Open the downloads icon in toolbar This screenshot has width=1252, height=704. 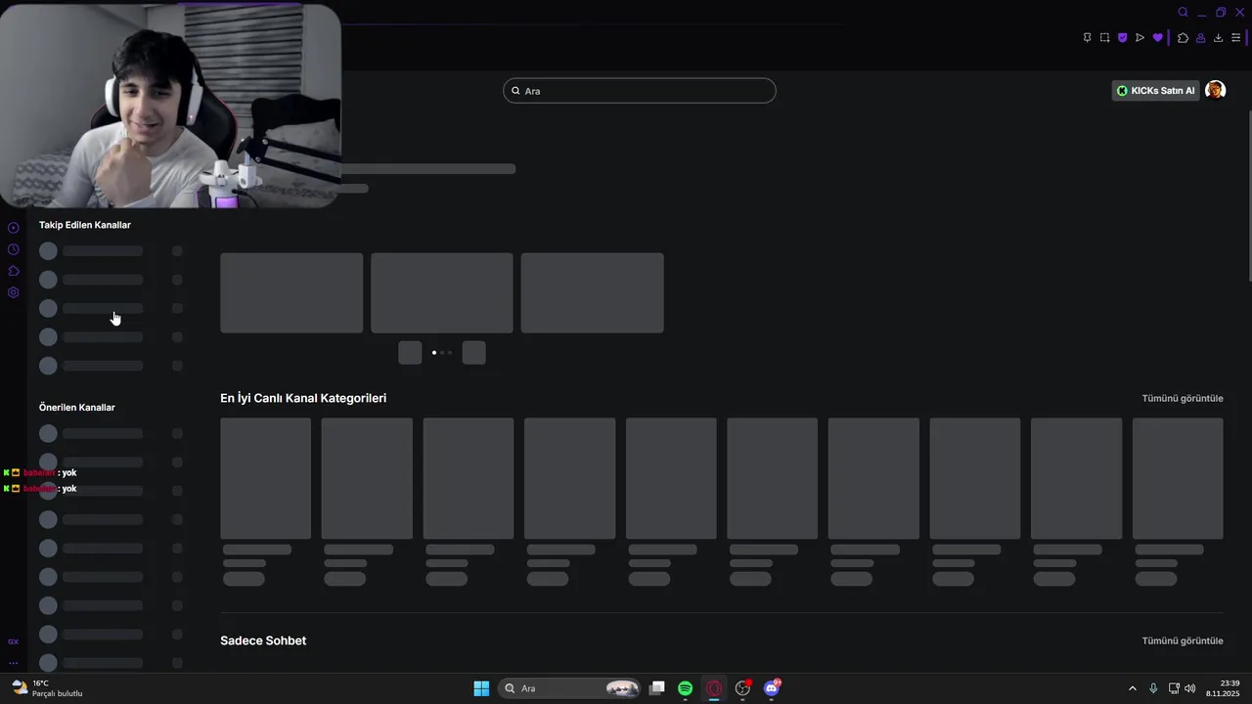click(x=1218, y=37)
